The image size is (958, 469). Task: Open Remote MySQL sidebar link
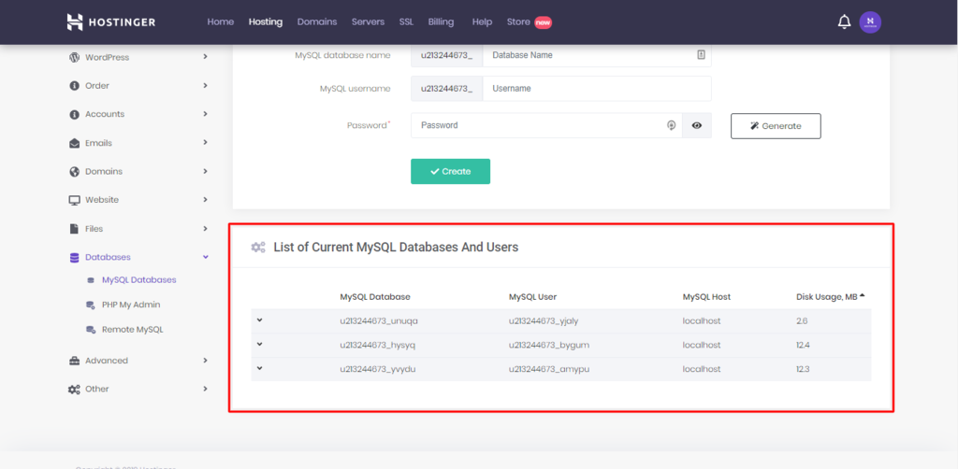pos(133,330)
